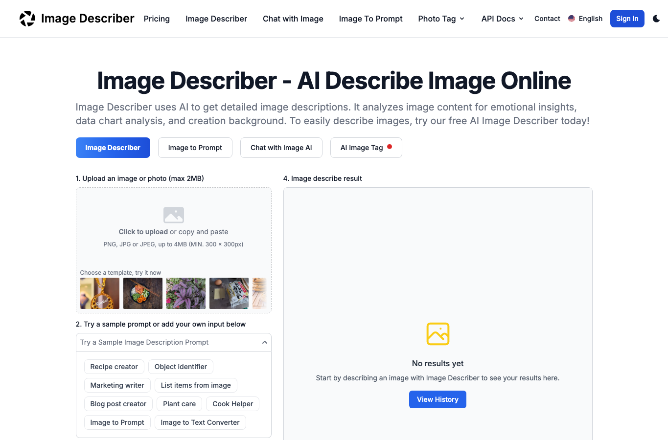The image size is (668, 440).
Task: Choose the partially visible last template thumbnail
Action: click(x=259, y=293)
